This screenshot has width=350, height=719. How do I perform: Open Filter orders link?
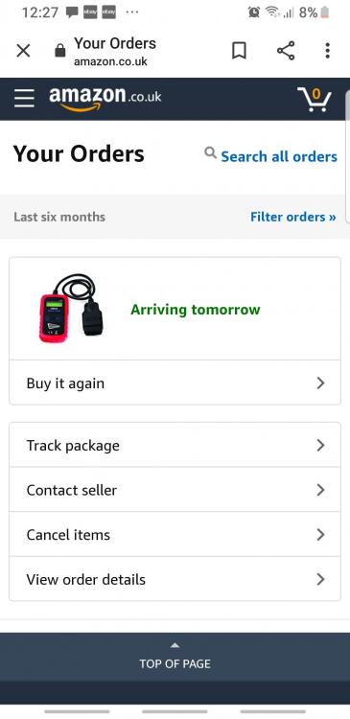pos(293,217)
